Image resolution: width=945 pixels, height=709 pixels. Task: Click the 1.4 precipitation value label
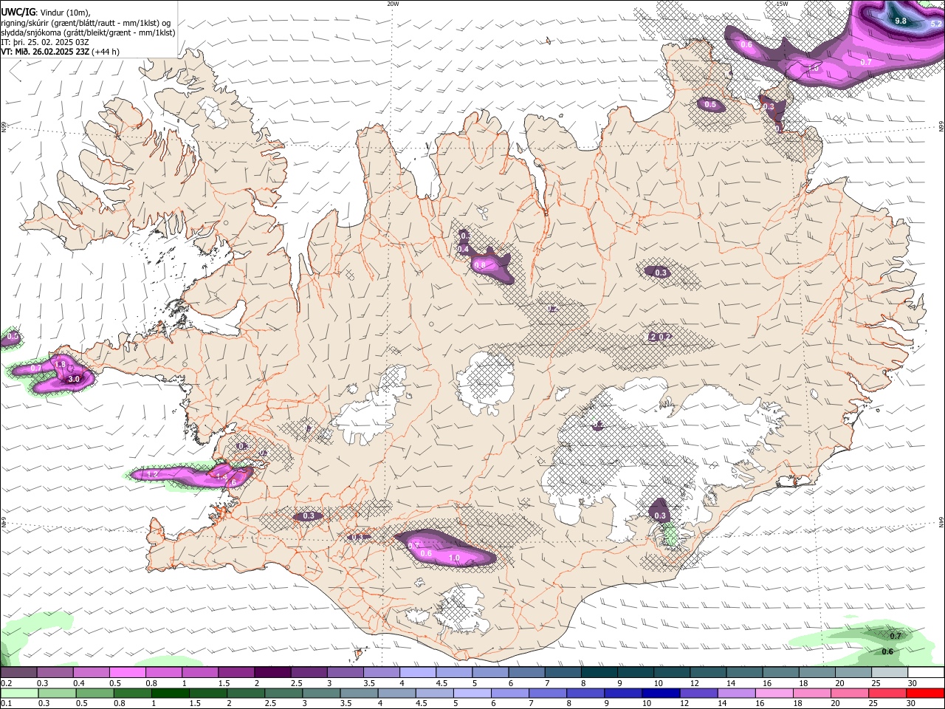click(x=220, y=477)
